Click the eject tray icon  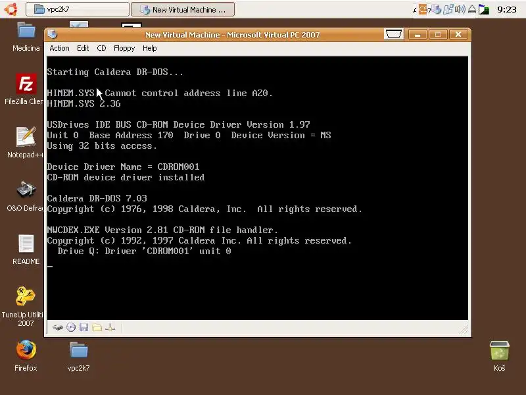coord(471,9)
